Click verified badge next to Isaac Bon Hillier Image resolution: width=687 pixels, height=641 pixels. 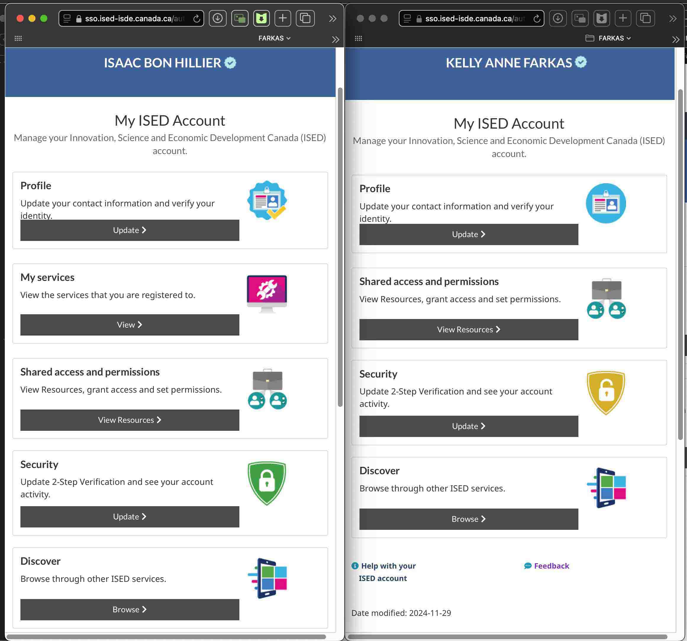tap(230, 63)
